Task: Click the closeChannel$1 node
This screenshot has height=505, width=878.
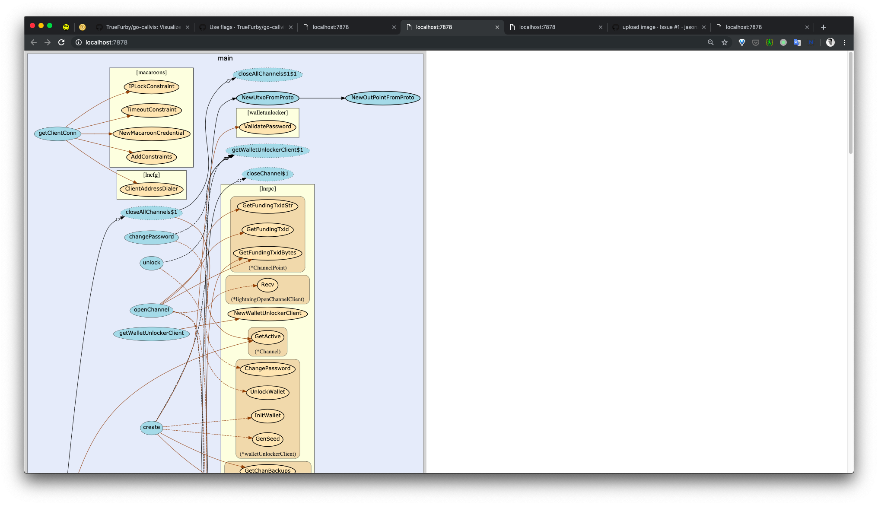Action: pyautogui.click(x=267, y=174)
